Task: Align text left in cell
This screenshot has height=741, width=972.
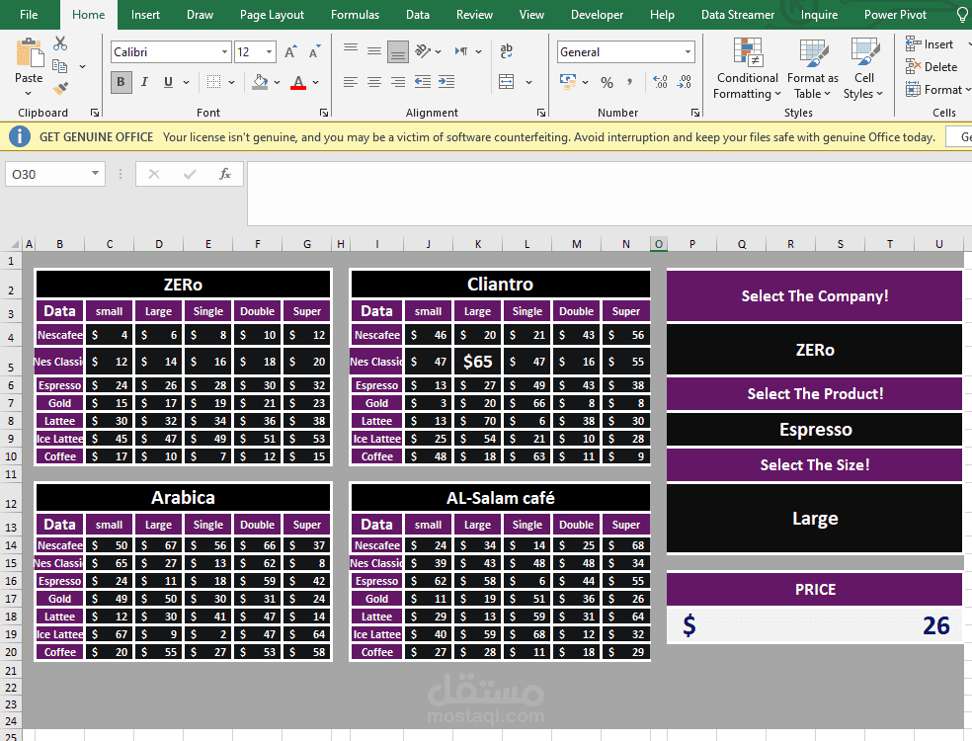Action: point(351,82)
